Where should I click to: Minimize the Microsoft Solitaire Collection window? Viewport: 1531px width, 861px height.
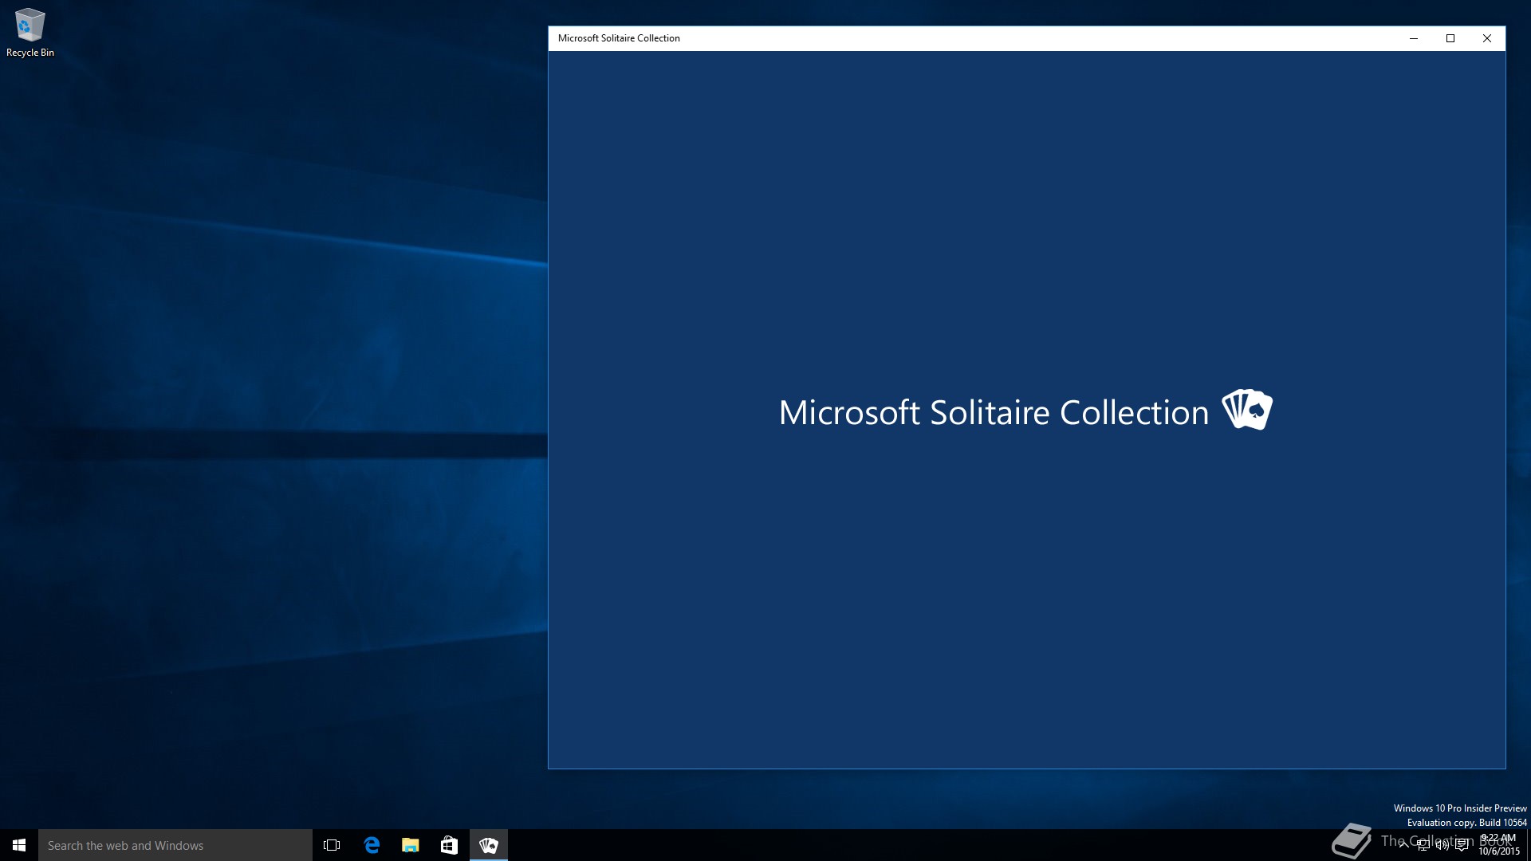coord(1414,38)
